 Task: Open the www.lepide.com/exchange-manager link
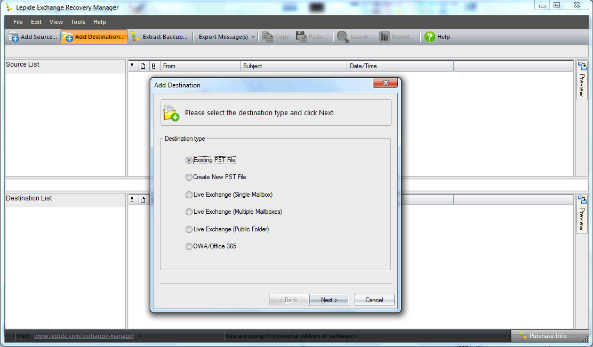[84, 336]
